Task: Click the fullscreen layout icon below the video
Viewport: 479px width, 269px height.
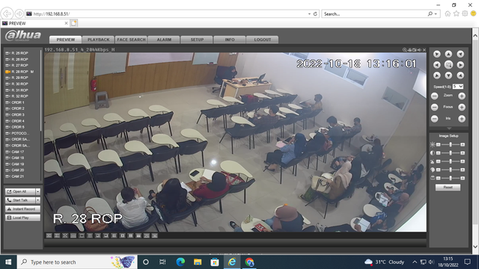Action: click(x=65, y=236)
